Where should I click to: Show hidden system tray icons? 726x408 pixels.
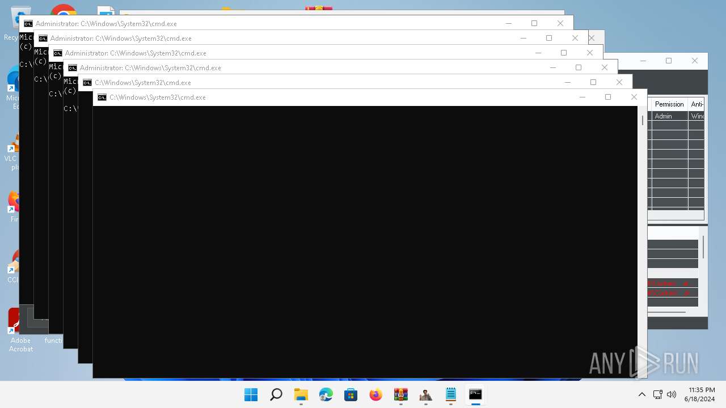(x=641, y=394)
